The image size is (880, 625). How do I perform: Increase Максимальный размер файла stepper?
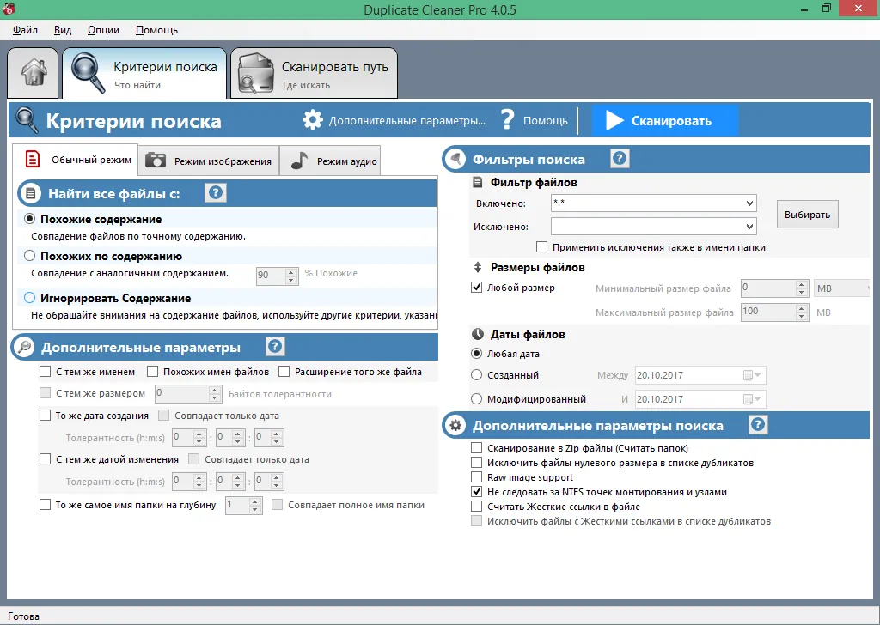tap(802, 309)
